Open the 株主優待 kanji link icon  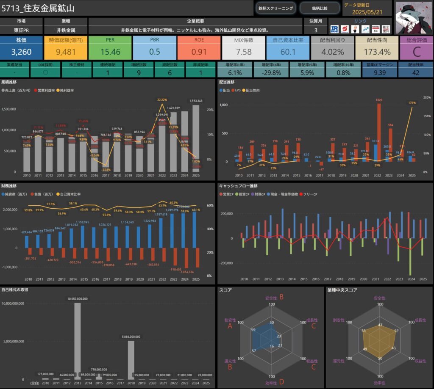386,29
